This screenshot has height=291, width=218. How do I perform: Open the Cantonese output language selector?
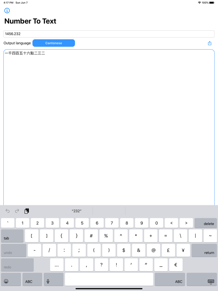click(54, 43)
